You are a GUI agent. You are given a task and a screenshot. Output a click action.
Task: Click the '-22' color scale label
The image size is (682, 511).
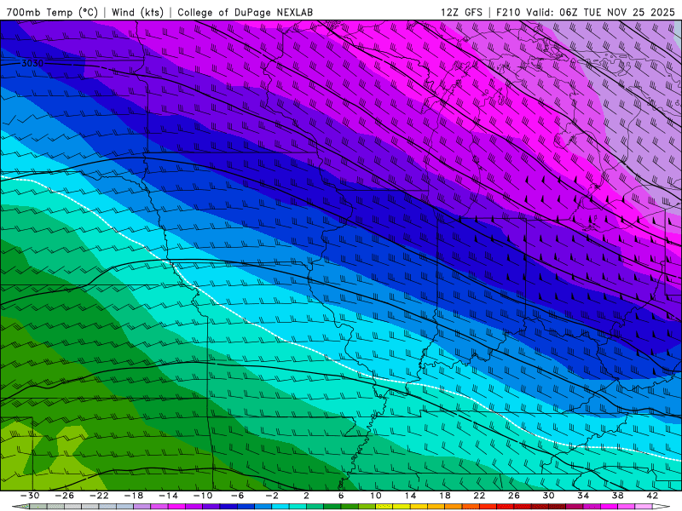(99, 496)
